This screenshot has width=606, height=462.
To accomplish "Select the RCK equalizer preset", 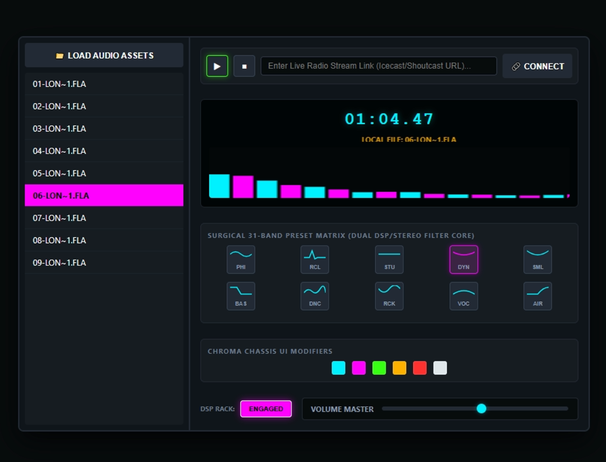I will pos(389,296).
